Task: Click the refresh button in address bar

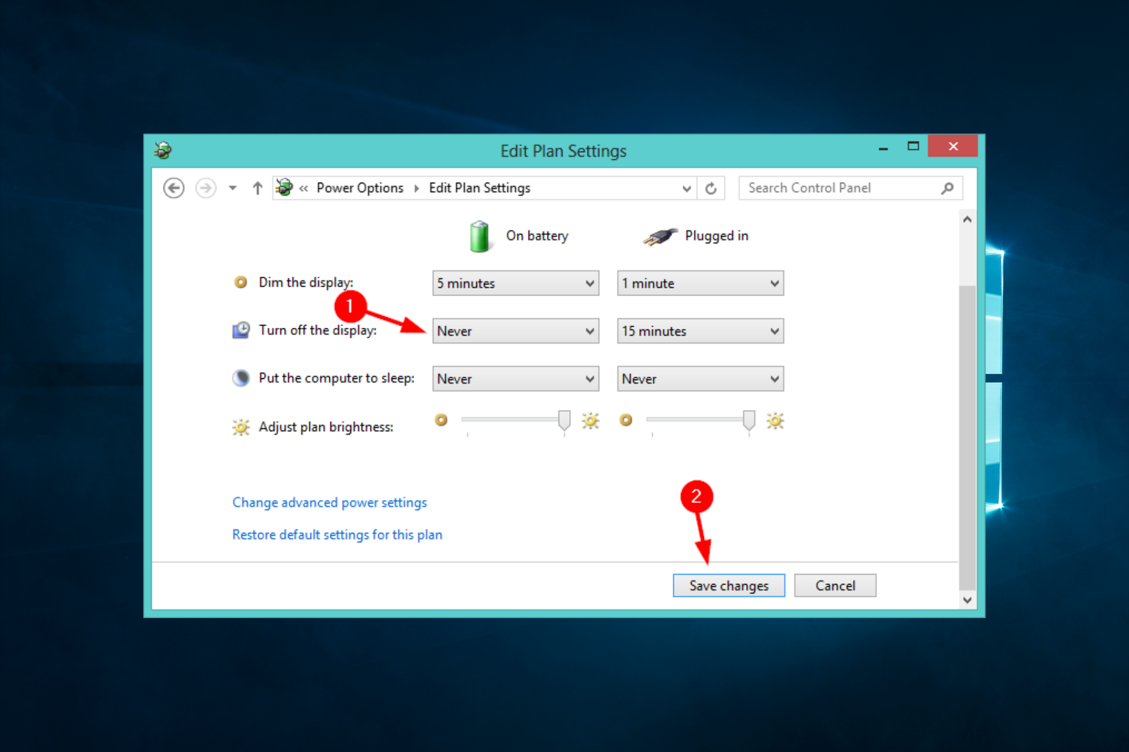Action: (x=711, y=186)
